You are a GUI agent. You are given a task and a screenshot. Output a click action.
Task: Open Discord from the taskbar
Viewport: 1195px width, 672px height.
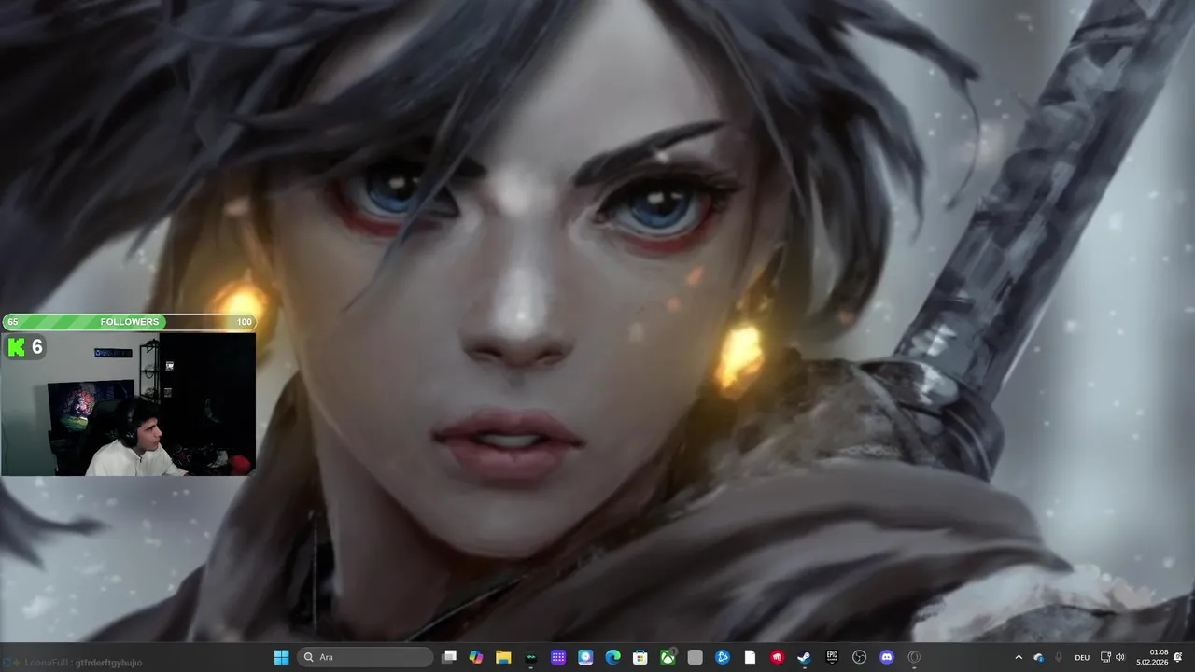point(887,657)
